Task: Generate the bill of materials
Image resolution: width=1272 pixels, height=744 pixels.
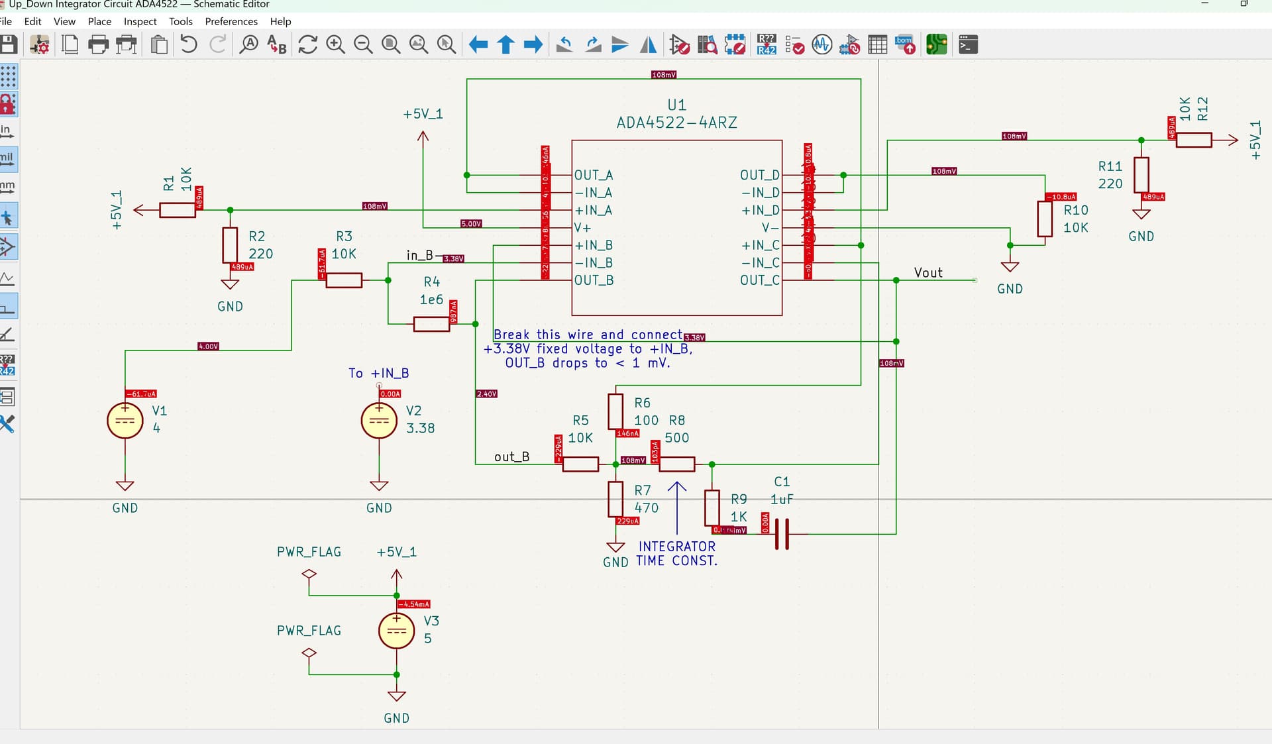Action: [905, 44]
